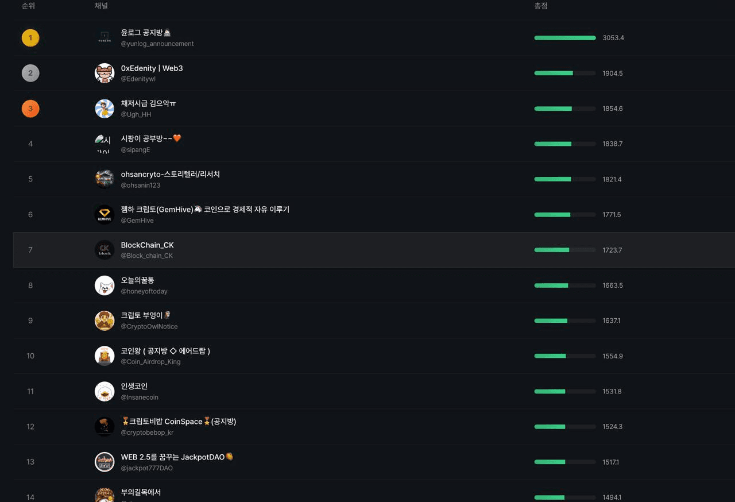Open the 인생코인 duck avatar
This screenshot has height=502, width=735.
[x=105, y=391]
